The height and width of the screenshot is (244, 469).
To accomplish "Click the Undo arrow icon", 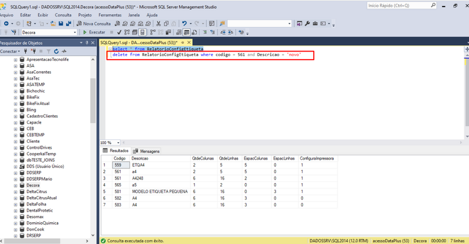I will click(184, 23).
